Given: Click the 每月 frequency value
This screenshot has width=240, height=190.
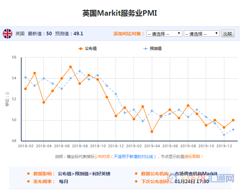Looking at the screenshot, I should click(x=64, y=182).
